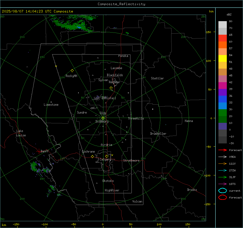The width and height of the screenshot is (243, 228).
Task: Click the green echo cluster near the top edge
Action: (x=73, y=23)
